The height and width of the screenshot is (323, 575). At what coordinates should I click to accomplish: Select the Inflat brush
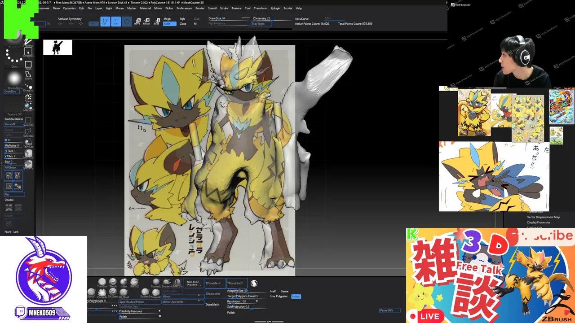pos(124,283)
